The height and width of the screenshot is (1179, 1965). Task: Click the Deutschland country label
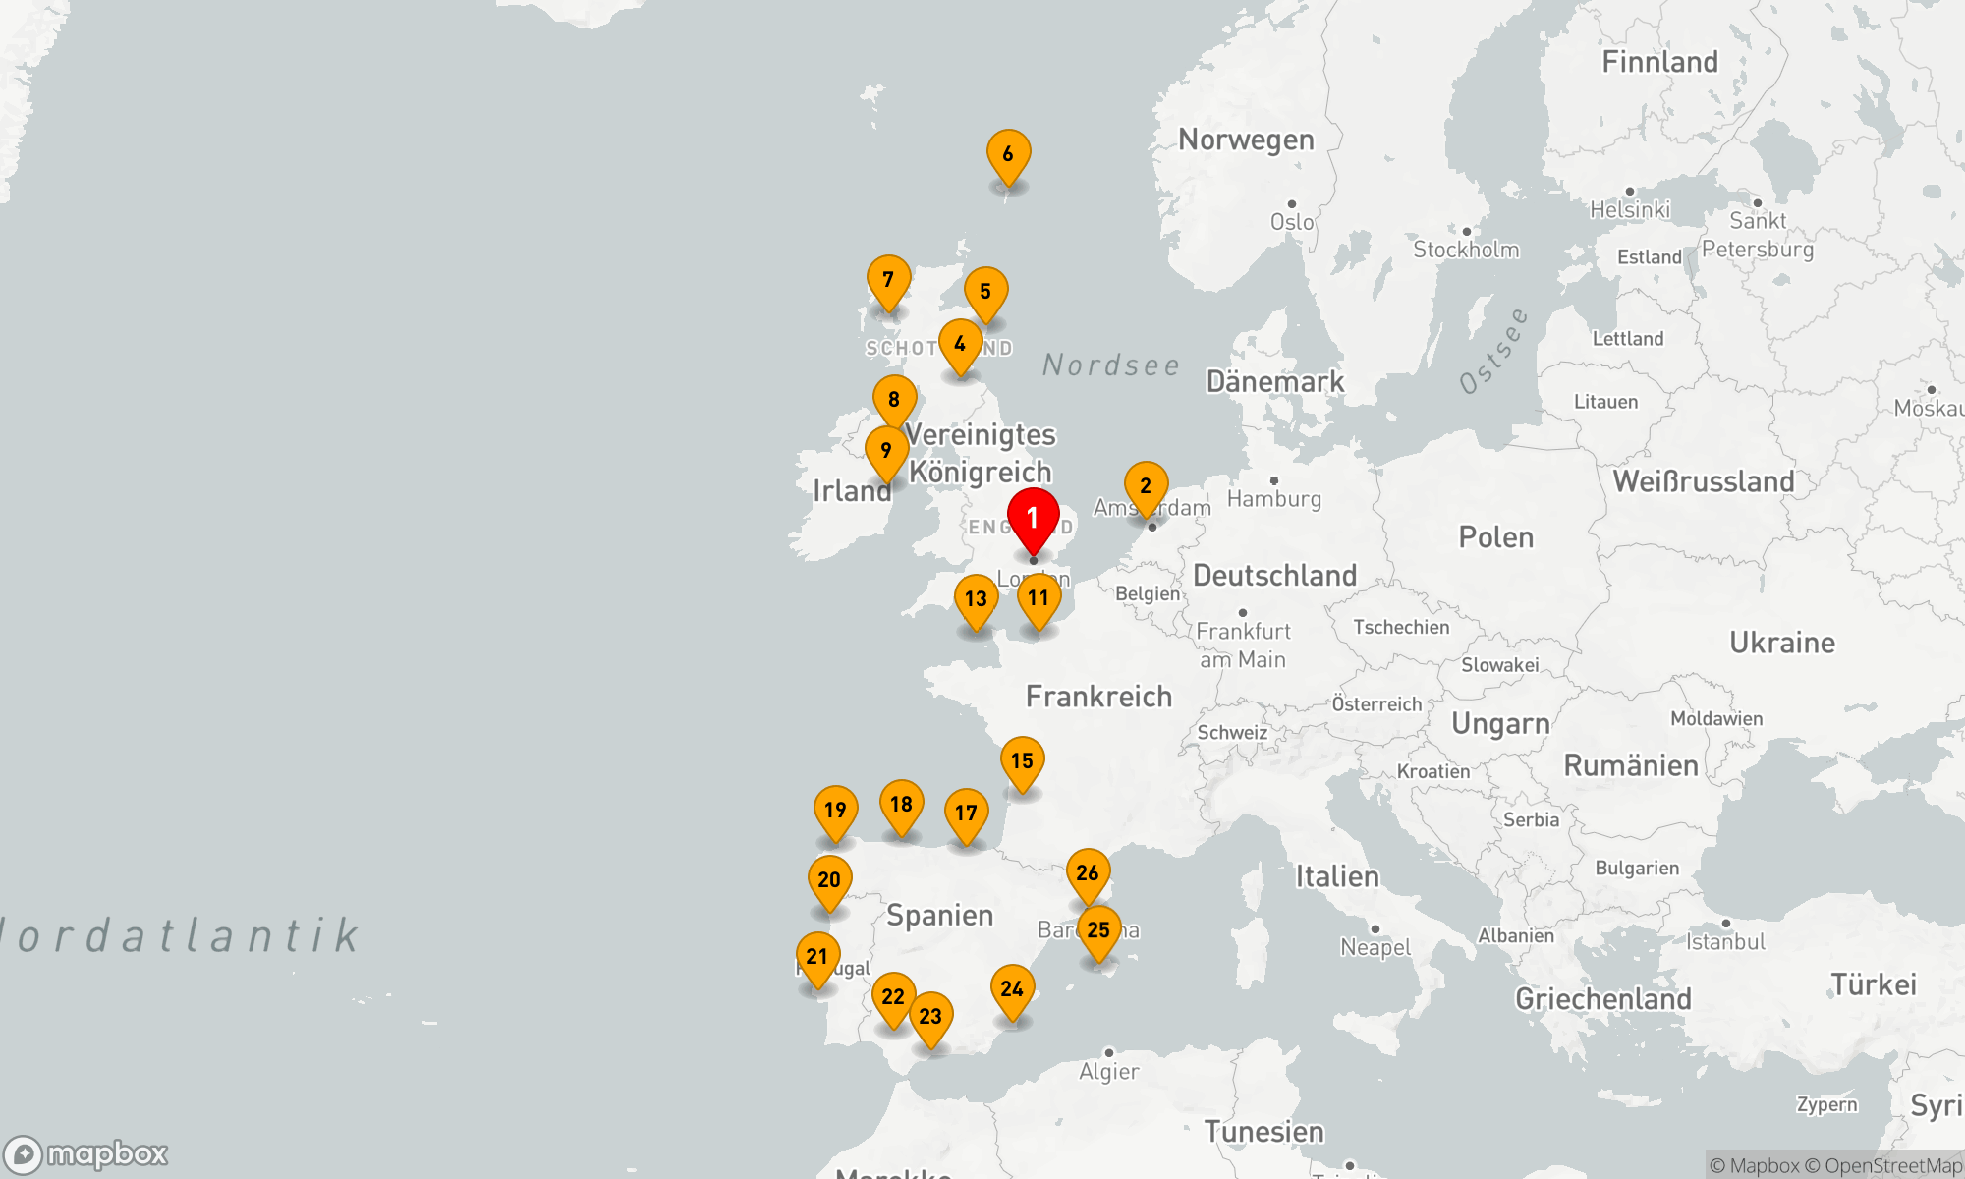click(x=1274, y=576)
